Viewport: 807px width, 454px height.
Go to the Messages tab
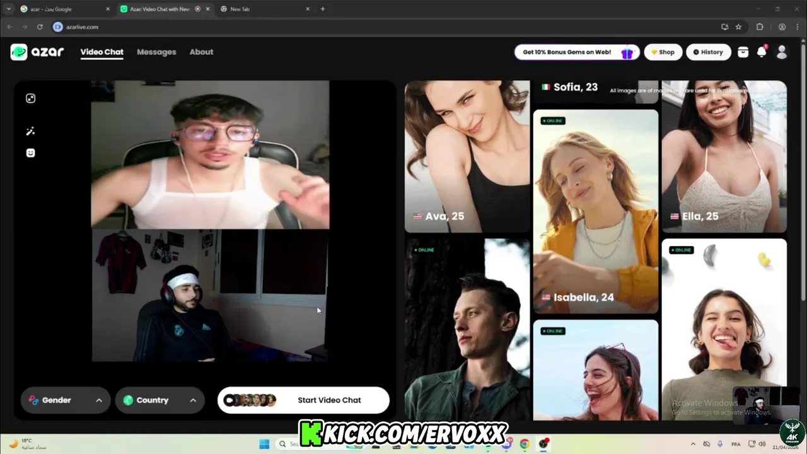pyautogui.click(x=156, y=52)
